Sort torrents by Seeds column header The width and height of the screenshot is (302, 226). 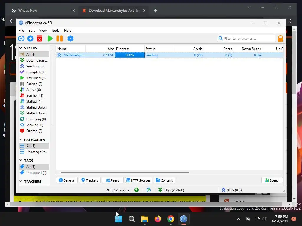188,49
